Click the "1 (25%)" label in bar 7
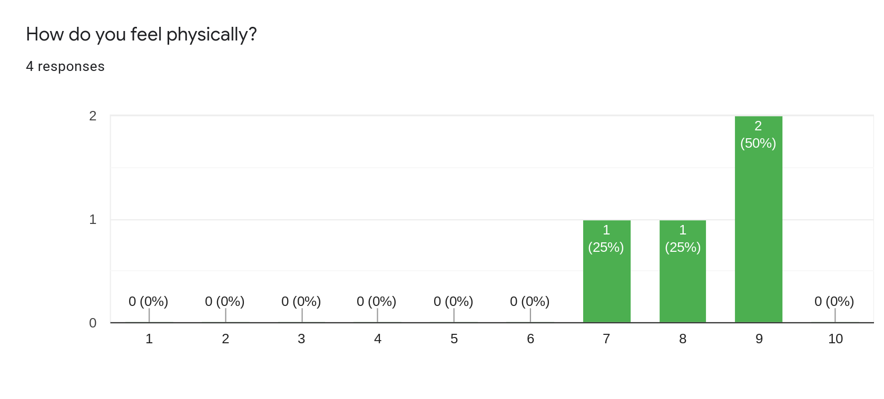 (606, 239)
